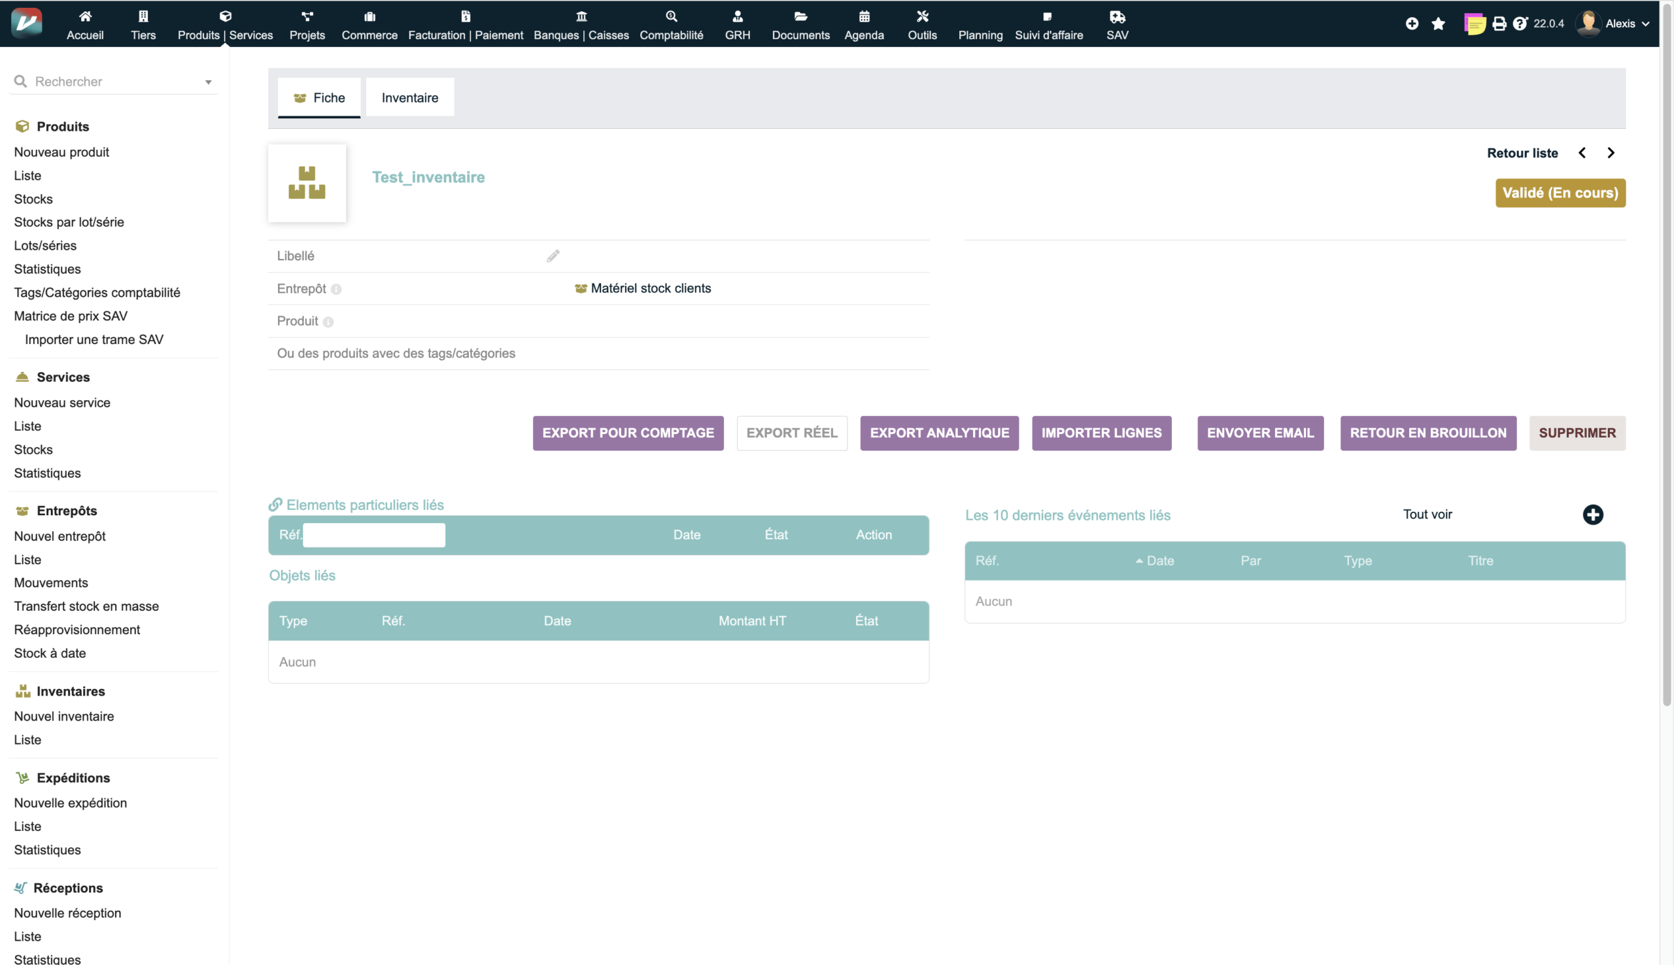Open bookmarks star icon in header
Viewport: 1674px width, 965px height.
[1437, 24]
